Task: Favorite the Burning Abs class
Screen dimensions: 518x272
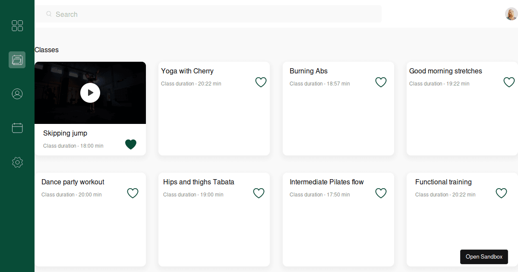Action: click(381, 82)
